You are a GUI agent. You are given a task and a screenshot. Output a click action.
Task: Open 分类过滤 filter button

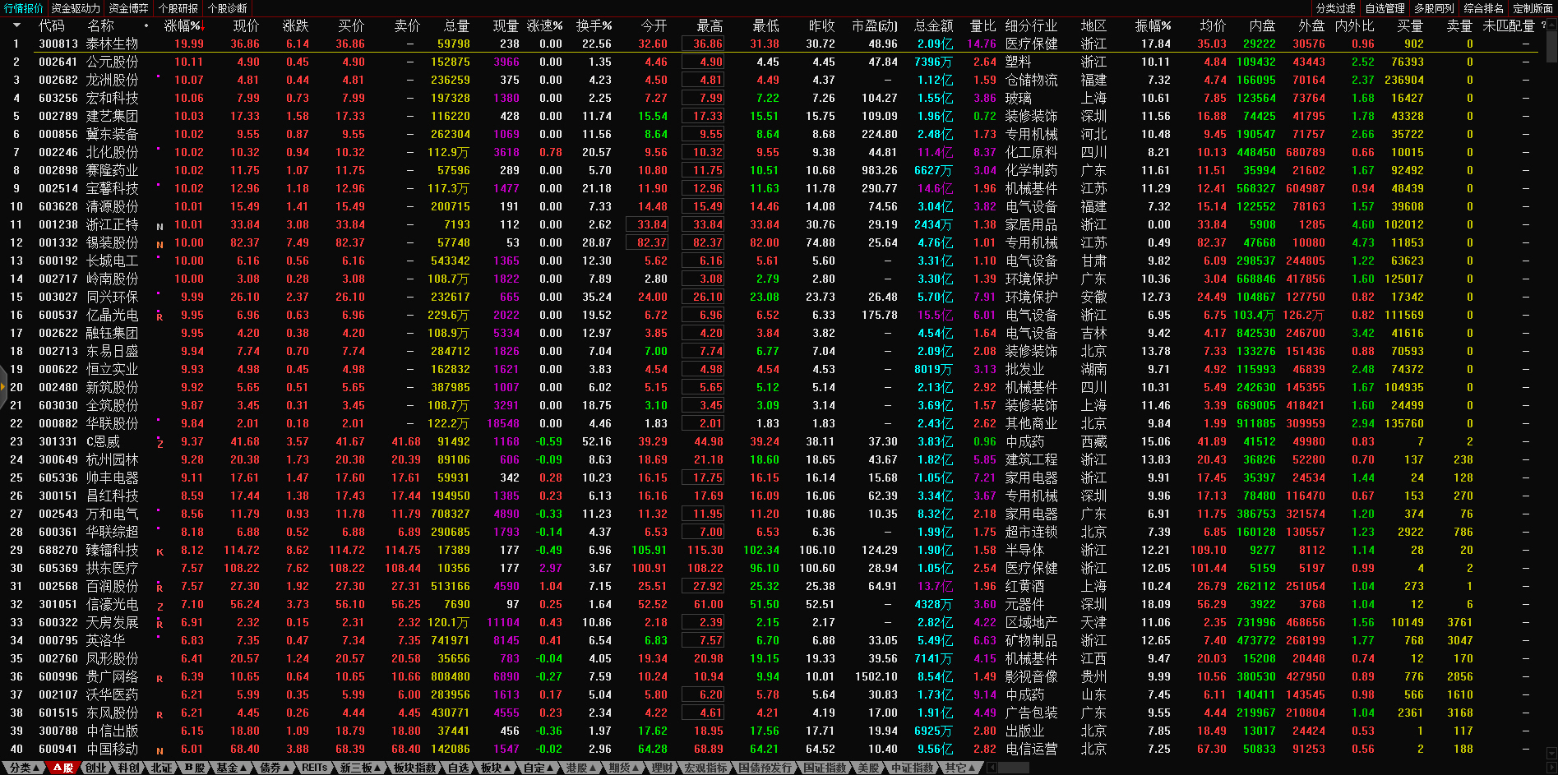[1336, 8]
